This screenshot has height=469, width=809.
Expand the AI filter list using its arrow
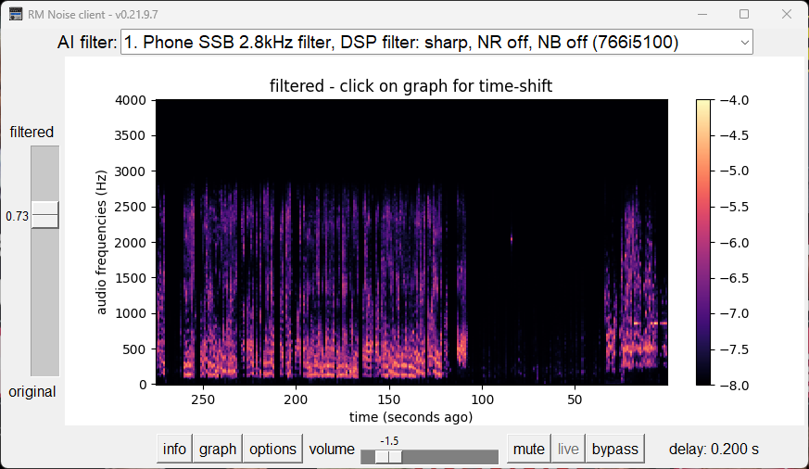(x=744, y=42)
